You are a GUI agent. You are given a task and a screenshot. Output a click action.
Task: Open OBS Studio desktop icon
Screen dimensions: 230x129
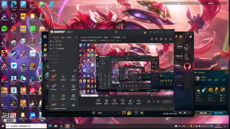click(14, 17)
